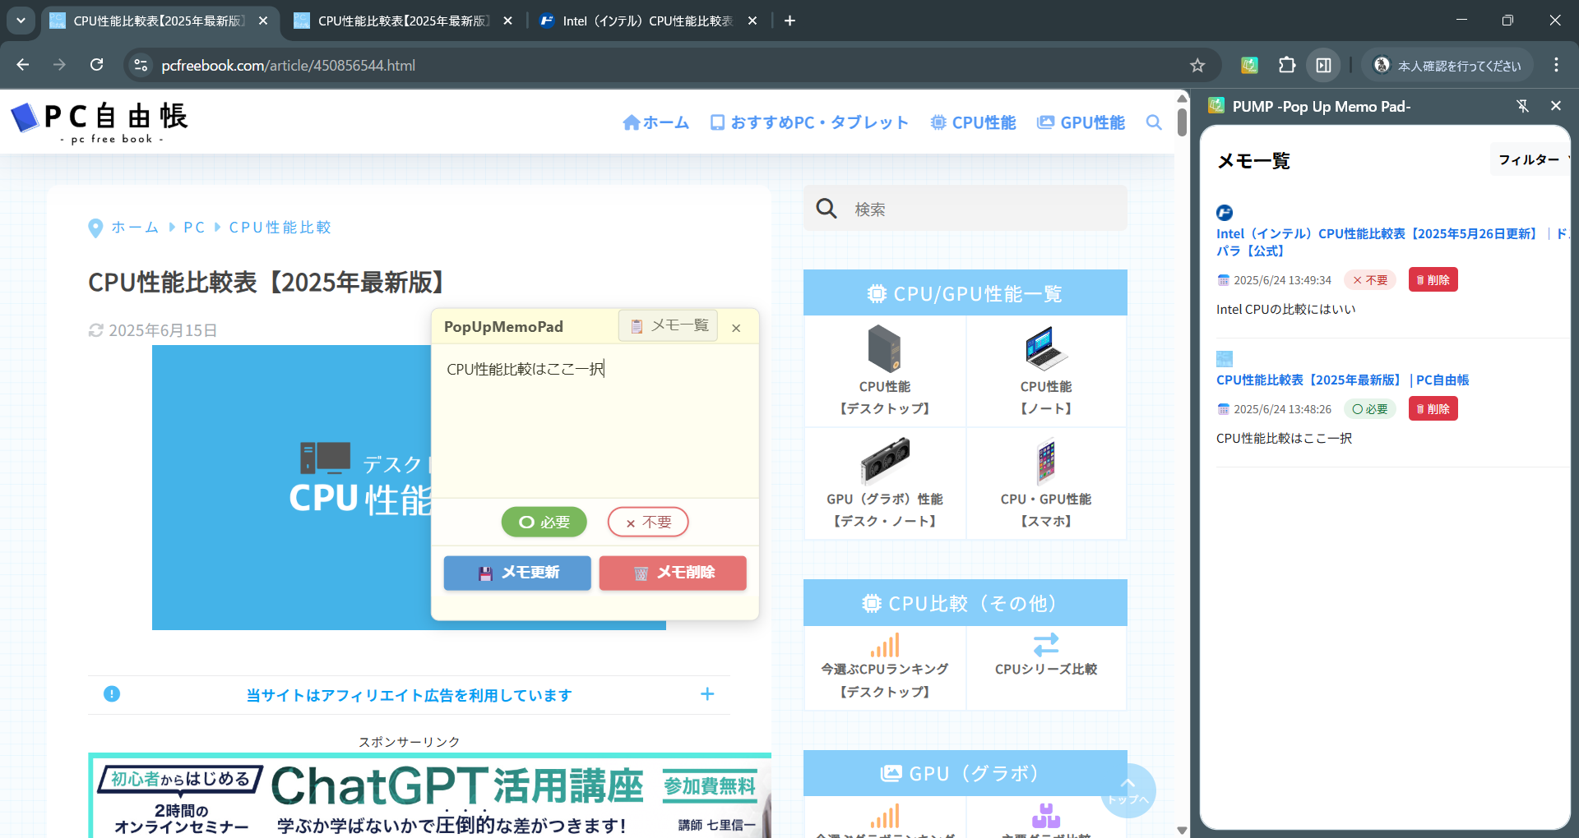Click the Intel memo favicon icon
The image size is (1579, 838).
pos(1225,213)
